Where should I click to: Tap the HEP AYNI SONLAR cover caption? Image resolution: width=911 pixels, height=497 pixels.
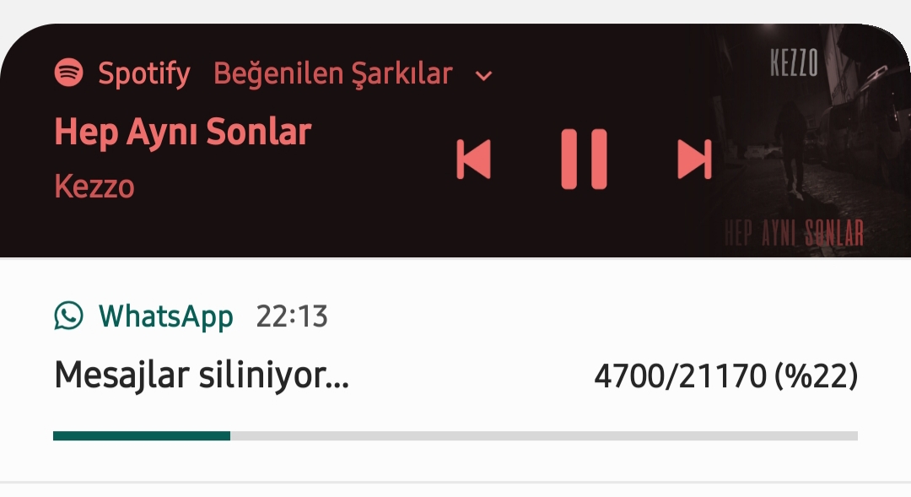(x=795, y=233)
